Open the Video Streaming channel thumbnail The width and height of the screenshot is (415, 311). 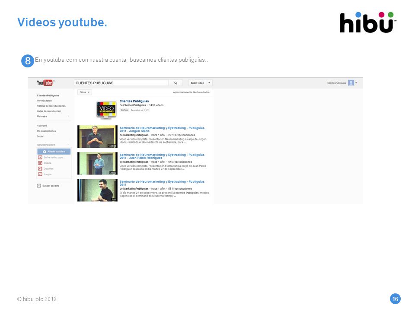coord(106,109)
